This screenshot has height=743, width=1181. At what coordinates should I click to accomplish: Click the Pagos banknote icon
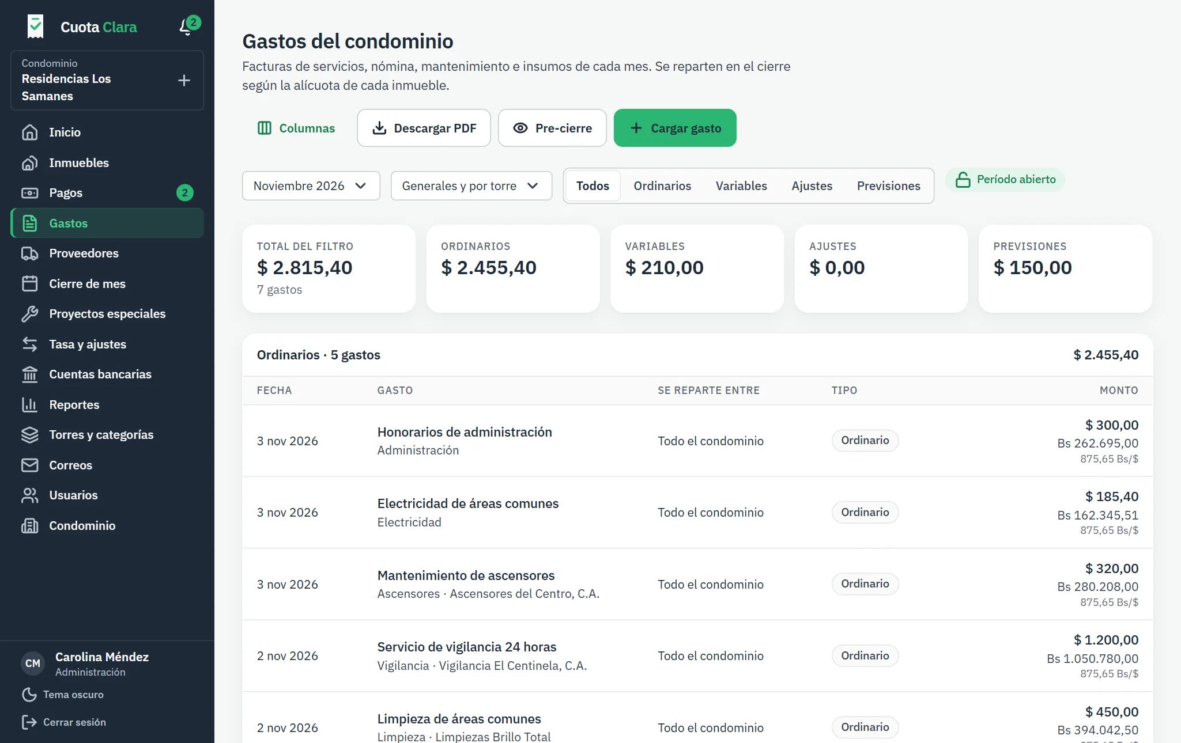[29, 193]
